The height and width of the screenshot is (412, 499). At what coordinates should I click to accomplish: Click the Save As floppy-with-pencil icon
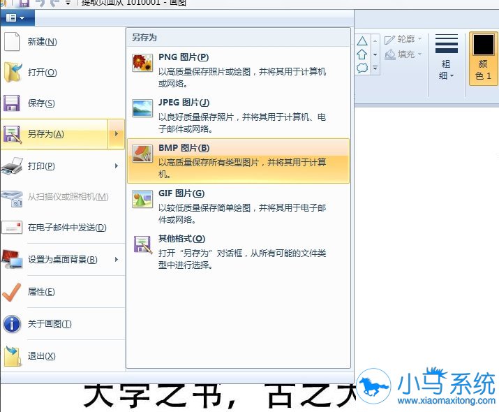(x=12, y=134)
